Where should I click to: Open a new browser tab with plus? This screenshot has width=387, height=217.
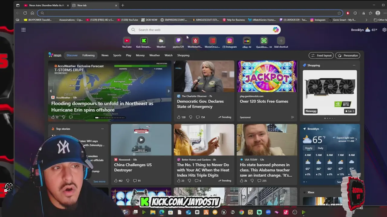tap(122, 5)
